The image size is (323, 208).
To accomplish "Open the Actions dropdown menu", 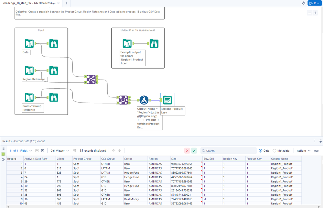I will [x=304, y=151].
